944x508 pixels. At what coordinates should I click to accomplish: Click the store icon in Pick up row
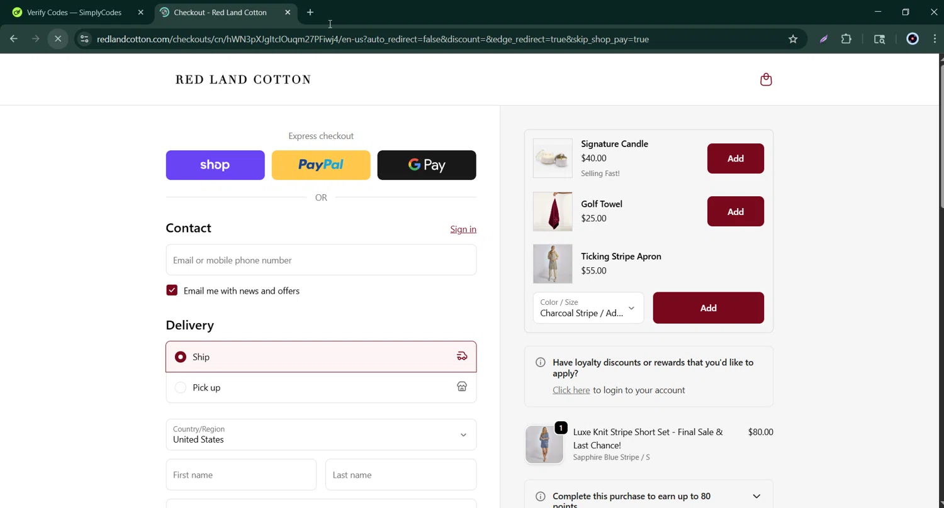[x=462, y=387]
